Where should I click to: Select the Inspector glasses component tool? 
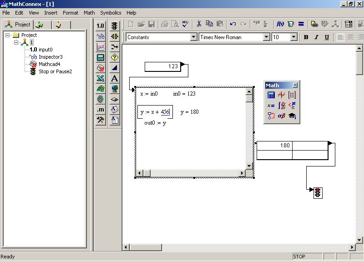(100, 36)
